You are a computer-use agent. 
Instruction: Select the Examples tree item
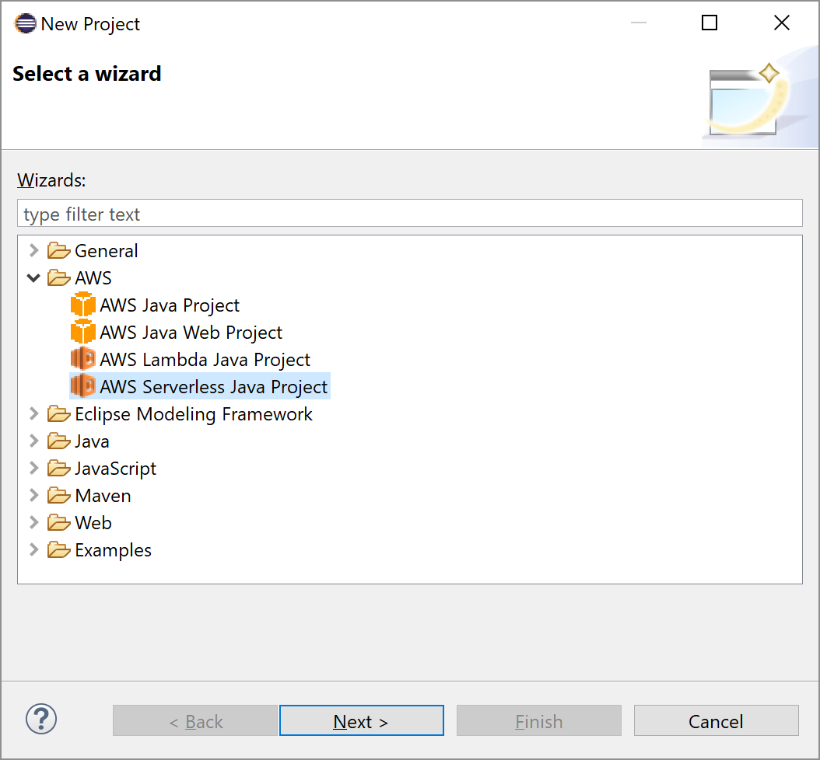(113, 550)
